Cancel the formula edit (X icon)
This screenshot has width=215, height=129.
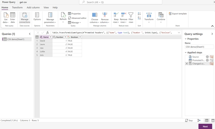(x=38, y=33)
